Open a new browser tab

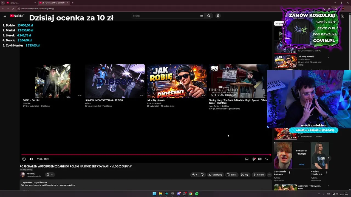pyautogui.click(x=73, y=3)
